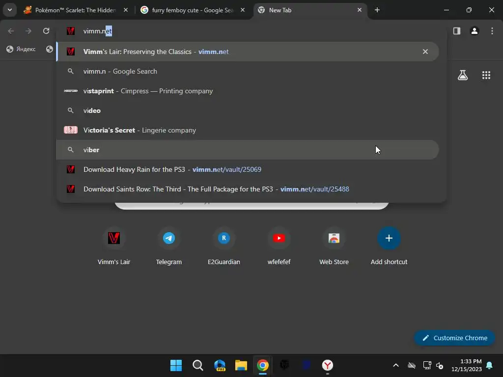Open the Яндекс bookmark

pos(21,49)
